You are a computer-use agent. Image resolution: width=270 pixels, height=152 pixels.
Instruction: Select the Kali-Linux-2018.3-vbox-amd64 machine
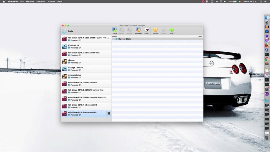click(86, 98)
